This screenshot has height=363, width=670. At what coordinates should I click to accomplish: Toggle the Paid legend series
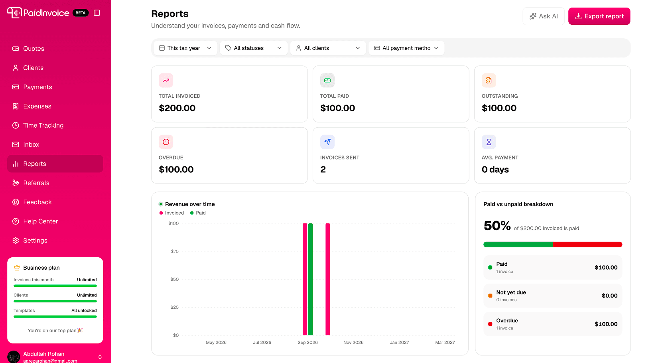198,213
